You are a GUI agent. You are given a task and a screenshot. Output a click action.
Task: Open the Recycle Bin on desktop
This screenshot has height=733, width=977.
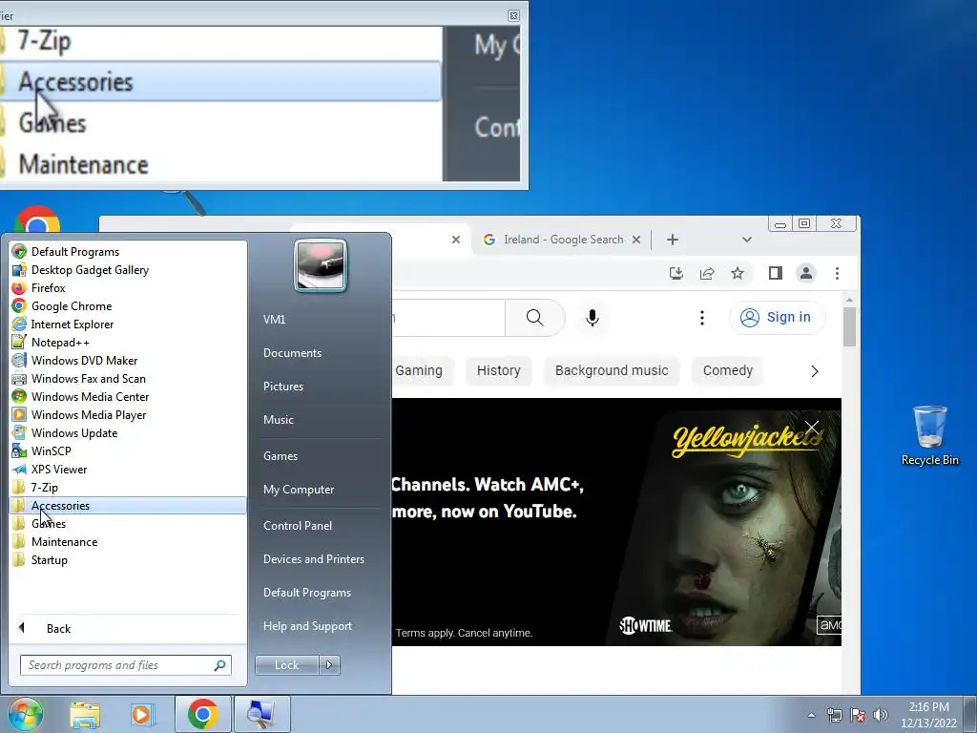[x=929, y=435]
